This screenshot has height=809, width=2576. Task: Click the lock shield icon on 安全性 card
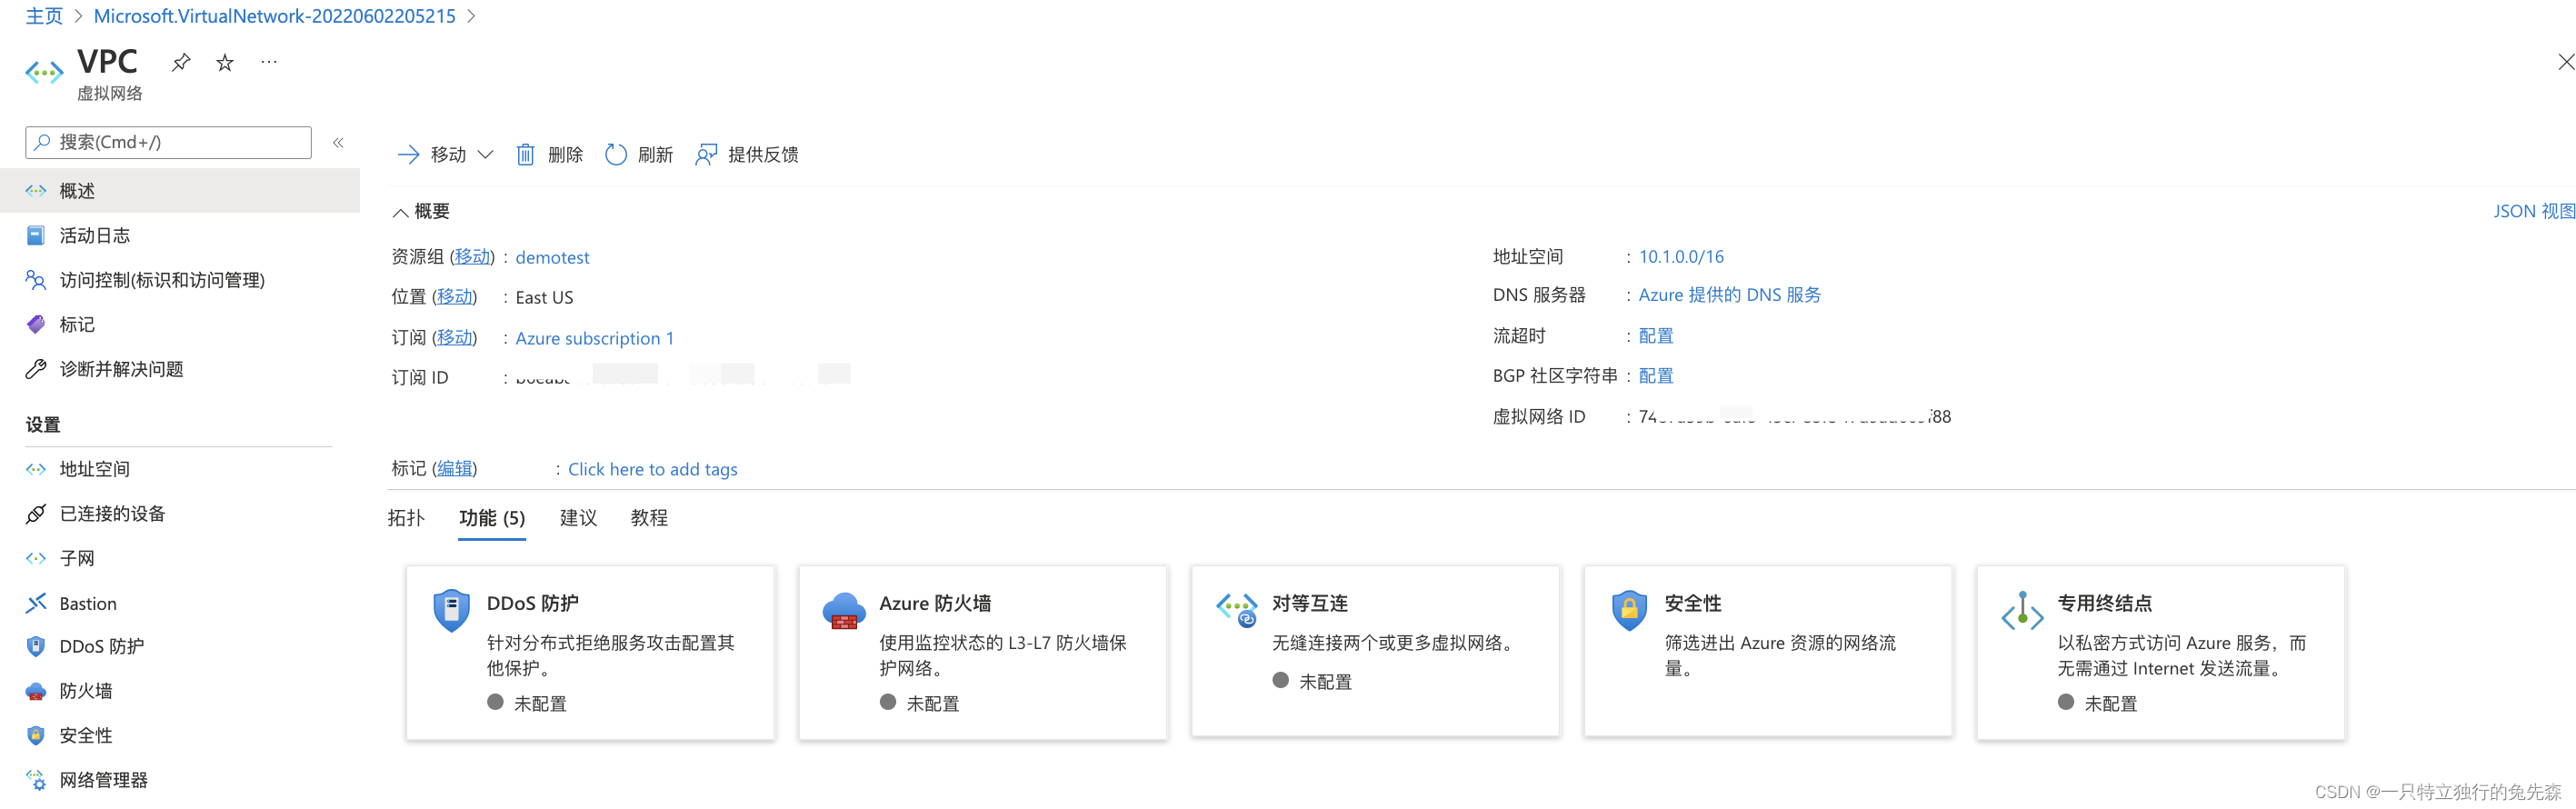tap(1629, 610)
